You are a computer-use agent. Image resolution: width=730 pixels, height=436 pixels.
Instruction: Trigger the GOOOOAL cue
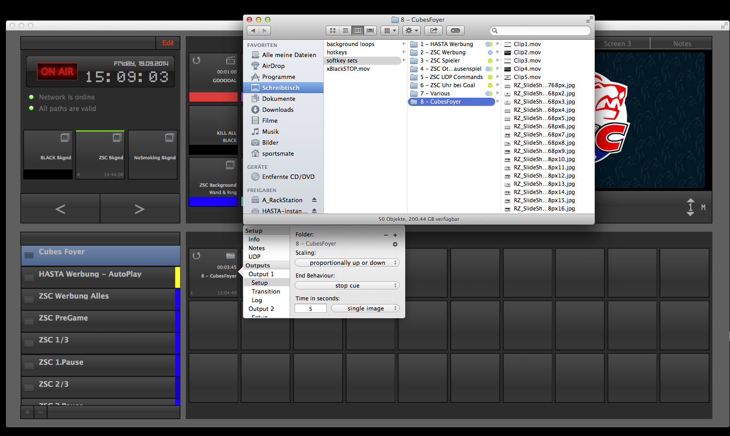pyautogui.click(x=213, y=77)
